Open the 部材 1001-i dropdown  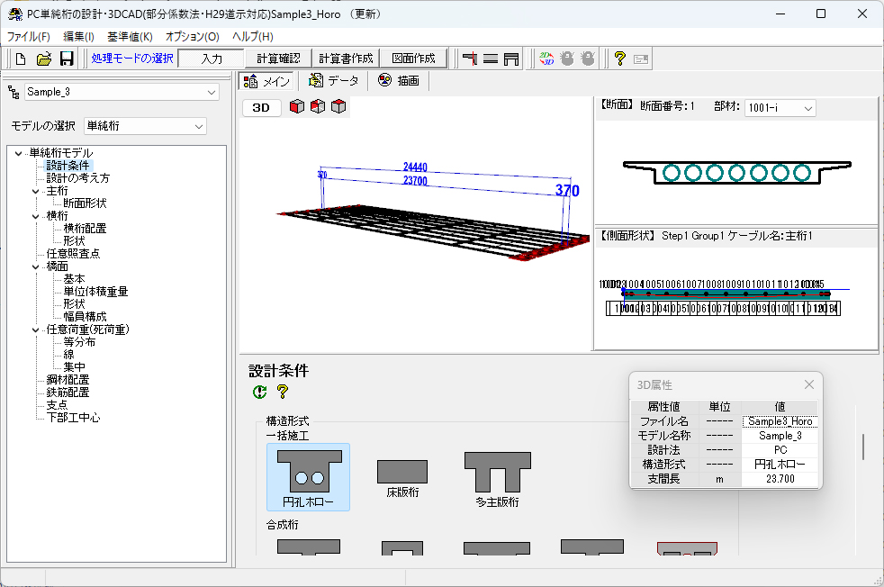(x=807, y=108)
